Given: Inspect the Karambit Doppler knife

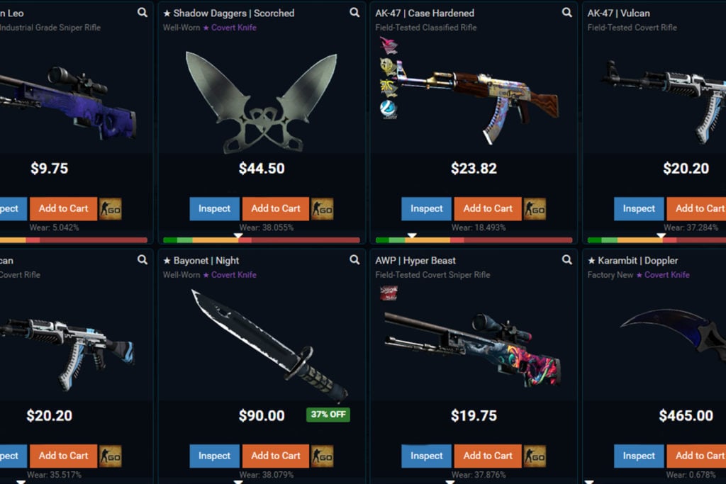Looking at the screenshot, I should click(x=639, y=456).
